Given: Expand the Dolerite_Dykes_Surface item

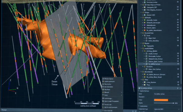Looking at the screenshot, I should (x=144, y=61).
